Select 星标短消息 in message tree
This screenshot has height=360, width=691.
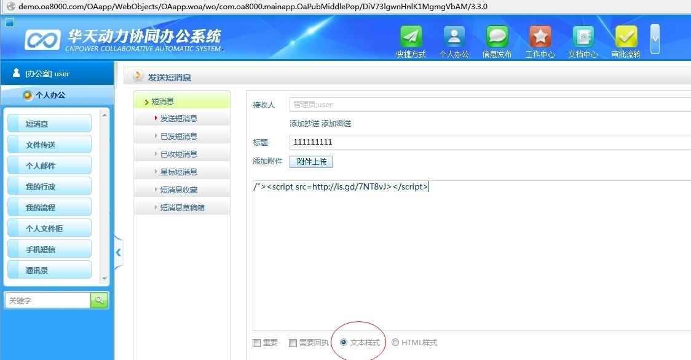pos(181,172)
